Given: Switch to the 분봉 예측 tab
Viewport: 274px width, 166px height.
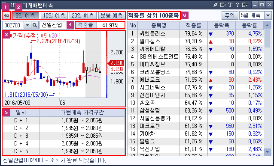Looking at the screenshot, I should [x=112, y=16].
